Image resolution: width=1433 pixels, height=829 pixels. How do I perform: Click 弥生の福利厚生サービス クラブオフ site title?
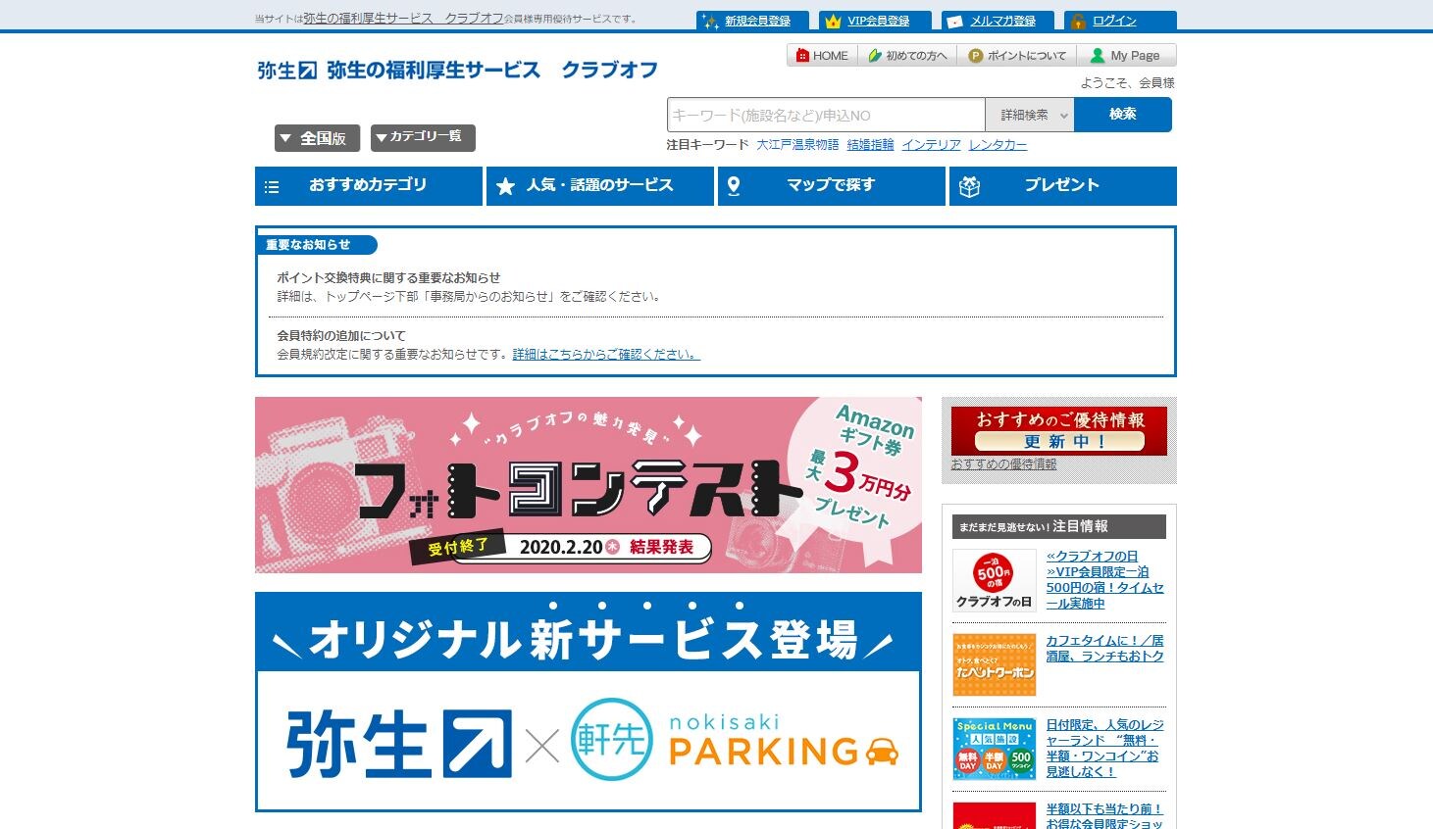coord(491,70)
